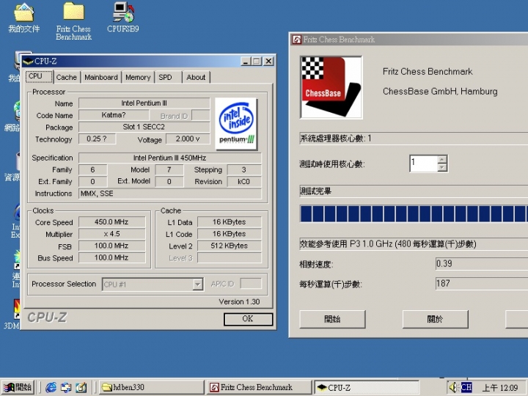Viewport: 528px width, 396px height.
Task: Click the 相對速度 value 0.39 field
Action: (482, 264)
